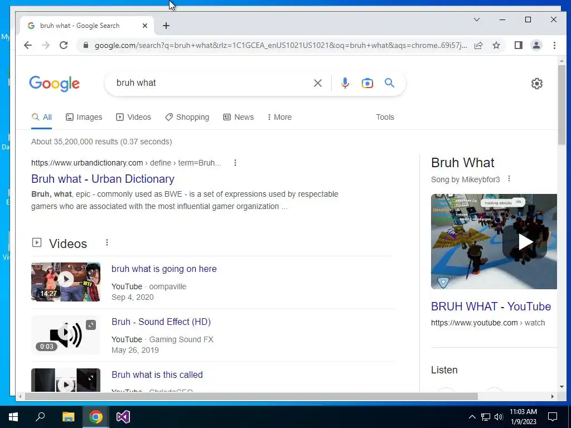The image size is (571, 428).
Task: Select the 'Bruh What' panel title text
Action: pos(462,162)
